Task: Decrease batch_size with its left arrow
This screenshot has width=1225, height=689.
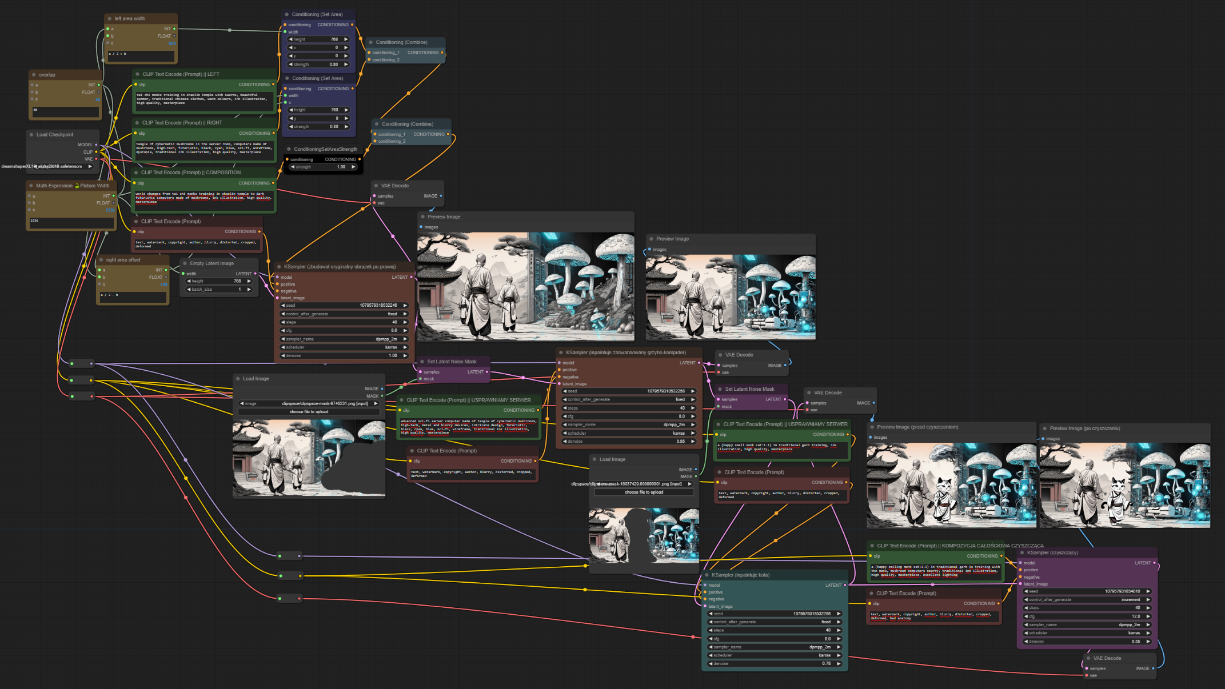Action: 189,290
